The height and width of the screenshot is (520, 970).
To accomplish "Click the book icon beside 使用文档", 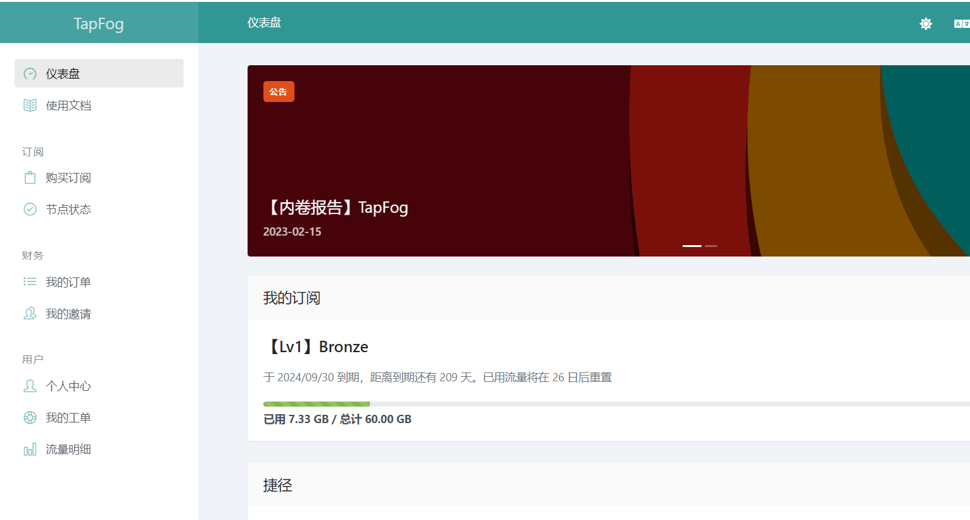I will pos(30,105).
